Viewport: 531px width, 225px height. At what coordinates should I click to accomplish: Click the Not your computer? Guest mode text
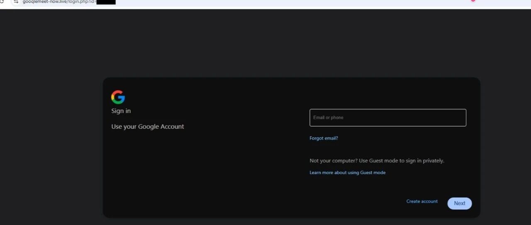377,160
